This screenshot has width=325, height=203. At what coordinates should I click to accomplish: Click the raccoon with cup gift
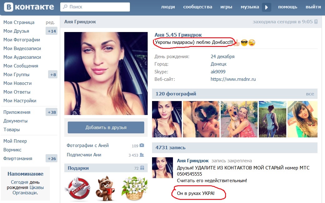click(x=105, y=188)
